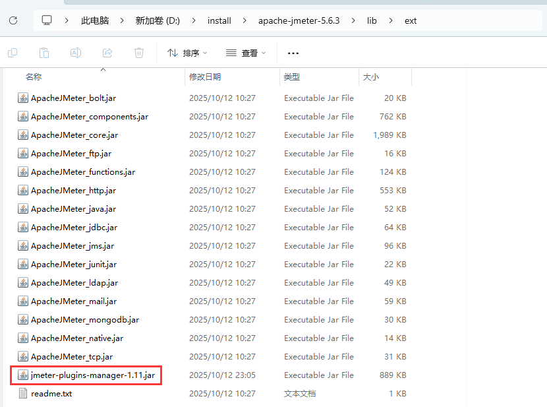Click text file icon of readme.txt
547x407 pixels.
pos(23,394)
